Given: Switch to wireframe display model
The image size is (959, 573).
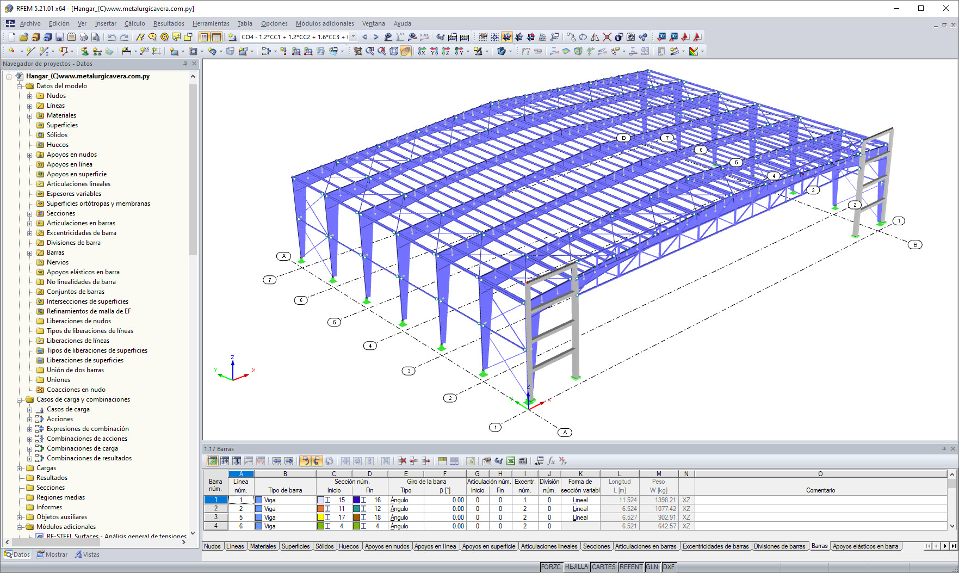Looking at the screenshot, I should coord(394,51).
